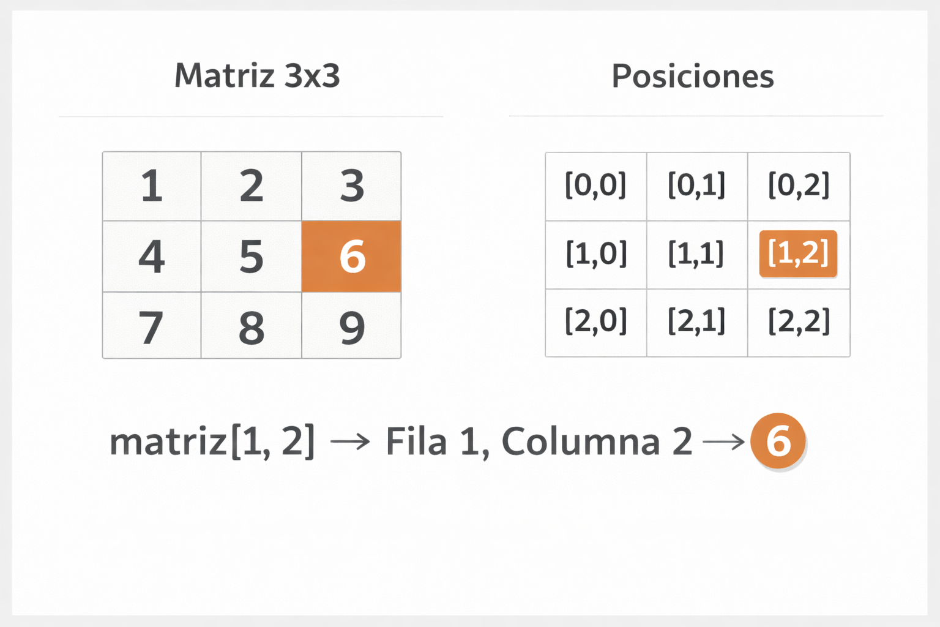
Task: Click the orange circle with result 6
Action: point(778,441)
